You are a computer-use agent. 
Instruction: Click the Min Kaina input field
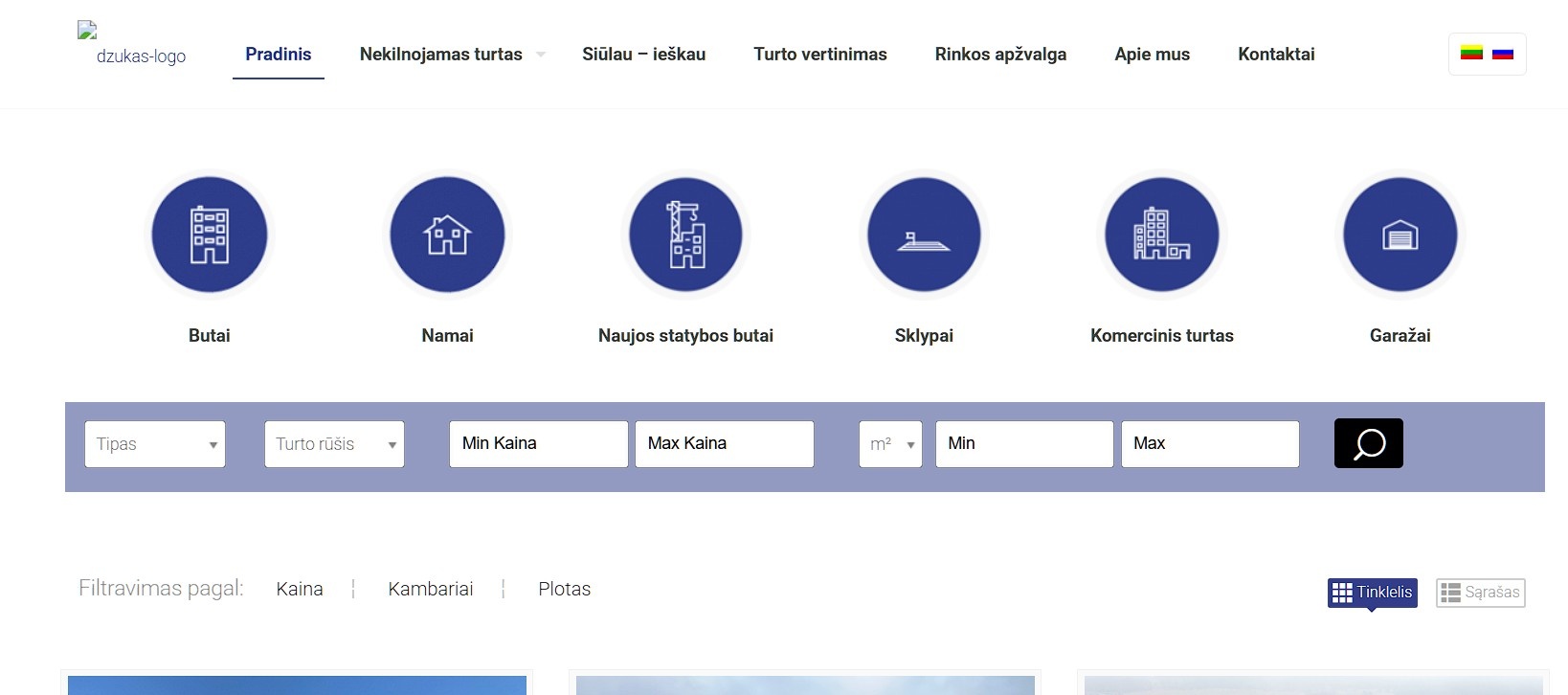pos(538,444)
